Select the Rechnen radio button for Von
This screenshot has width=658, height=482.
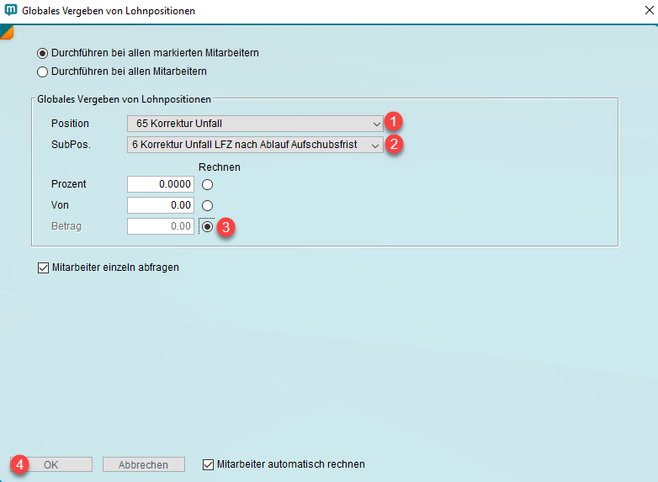[207, 205]
